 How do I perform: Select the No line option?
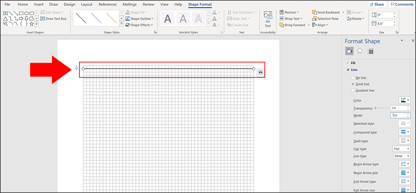pyautogui.click(x=359, y=78)
